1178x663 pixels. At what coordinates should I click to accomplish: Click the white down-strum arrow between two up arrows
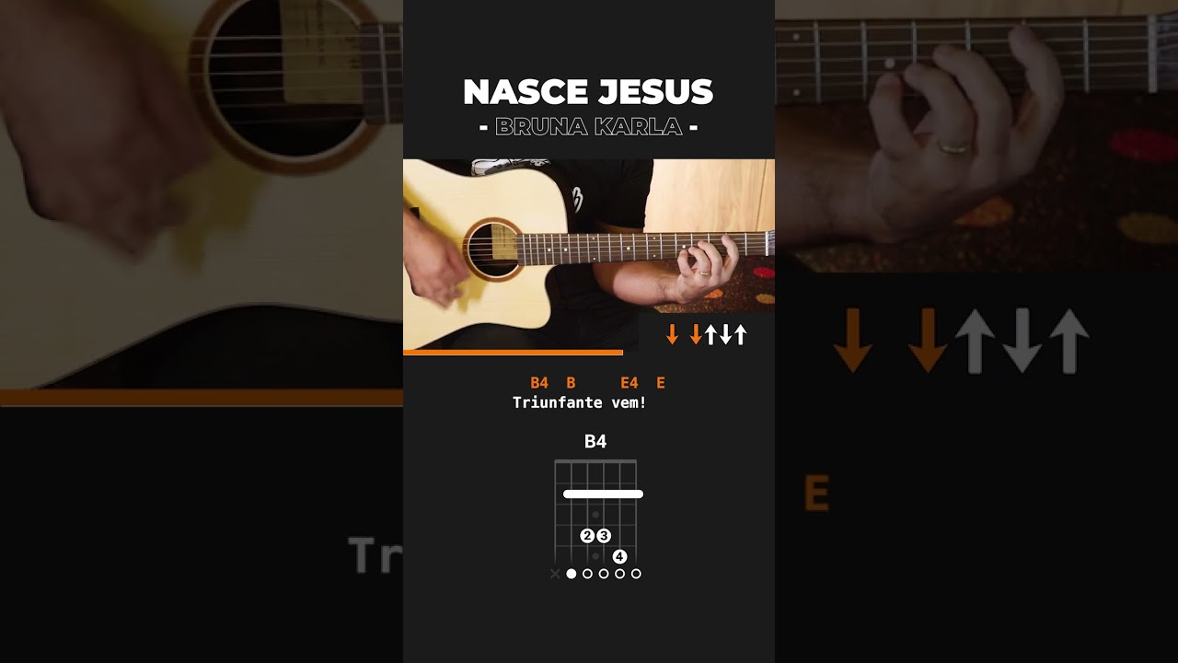pos(725,335)
